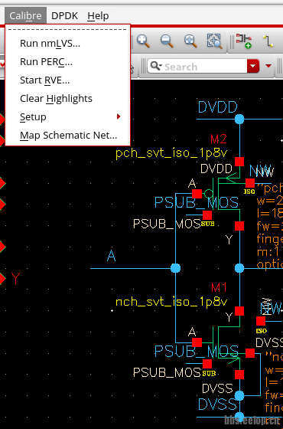
Task: Open the Help menu
Action: 98,16
